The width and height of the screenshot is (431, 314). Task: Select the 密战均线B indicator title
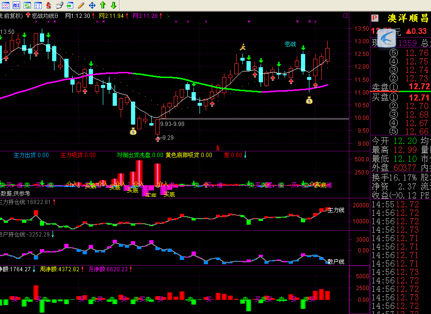[45, 16]
